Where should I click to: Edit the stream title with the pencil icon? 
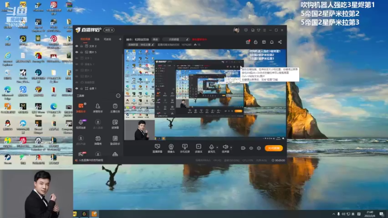pos(187,39)
